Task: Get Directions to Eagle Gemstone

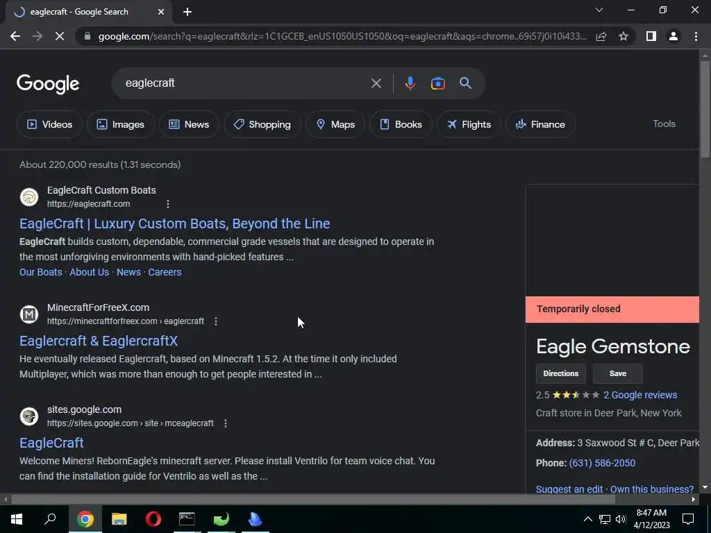Action: (x=561, y=373)
